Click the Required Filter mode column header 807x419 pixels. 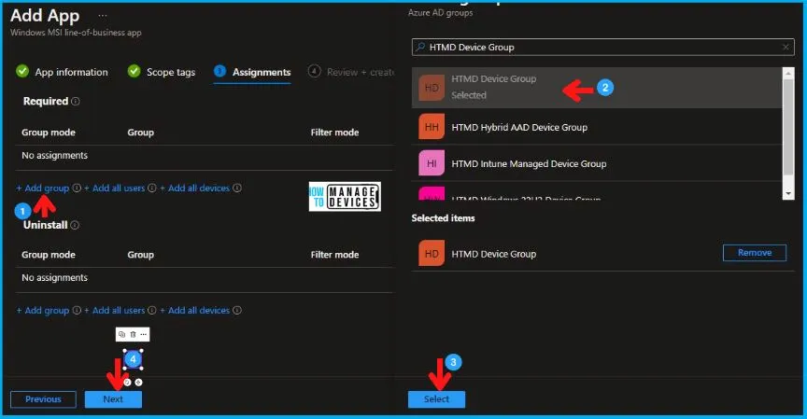pyautogui.click(x=334, y=133)
